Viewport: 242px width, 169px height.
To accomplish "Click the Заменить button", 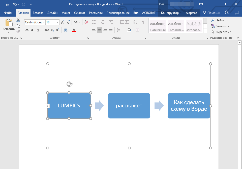I will tap(220, 26).
